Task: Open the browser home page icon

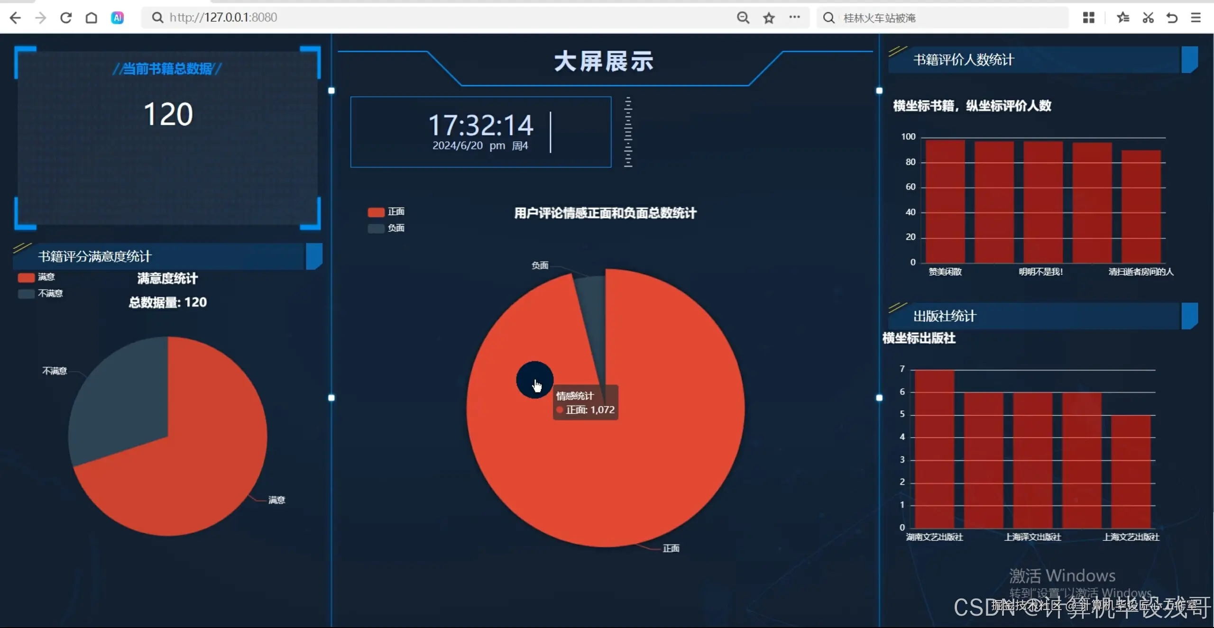Action: coord(92,18)
